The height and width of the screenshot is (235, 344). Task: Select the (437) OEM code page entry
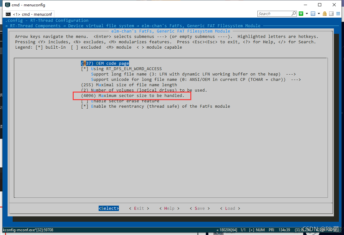(x=105, y=63)
